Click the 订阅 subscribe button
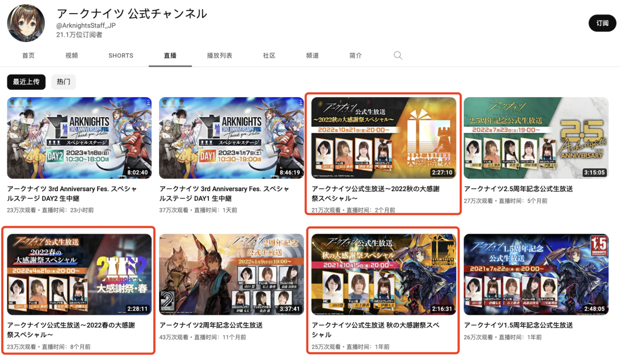The width and height of the screenshot is (620, 356). pos(602,23)
